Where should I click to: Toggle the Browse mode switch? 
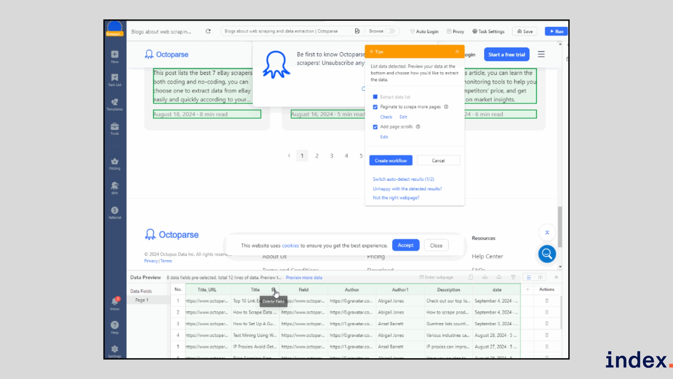pos(390,31)
